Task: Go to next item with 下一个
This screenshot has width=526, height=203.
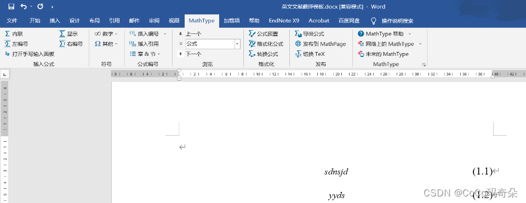Action: 190,54
